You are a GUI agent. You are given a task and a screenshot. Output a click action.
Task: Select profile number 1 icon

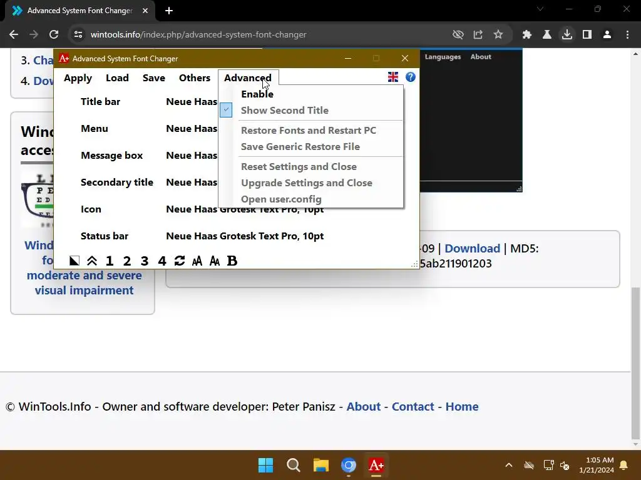point(110,261)
